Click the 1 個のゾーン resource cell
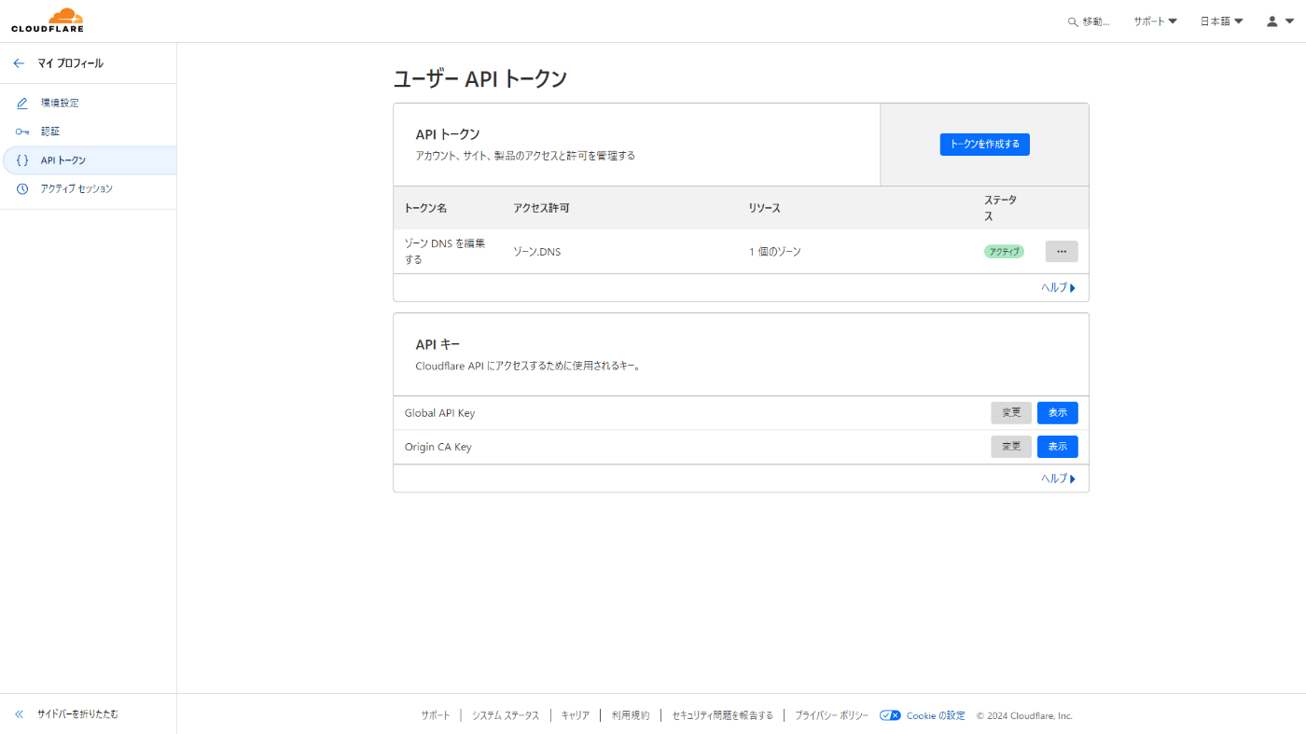Screen dimensions: 1306x734 (774, 252)
